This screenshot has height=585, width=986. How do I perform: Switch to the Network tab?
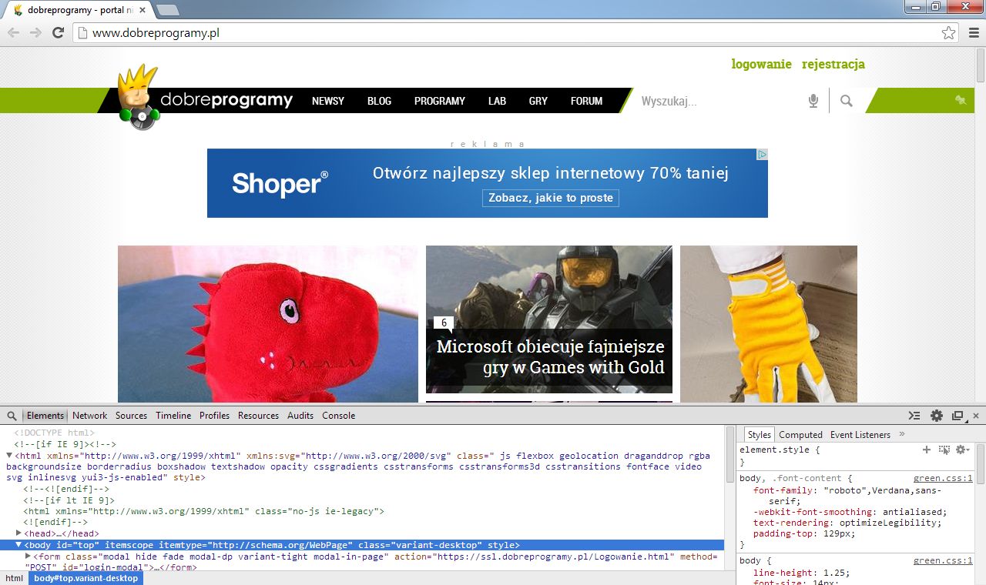tap(90, 416)
